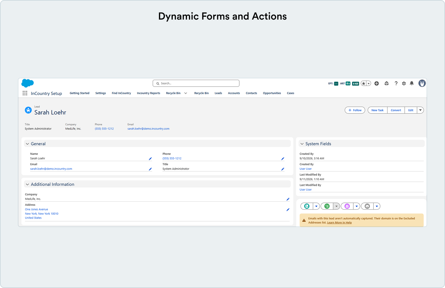Open the Recycle Bin tab chevron menu
445x288 pixels.
186,93
